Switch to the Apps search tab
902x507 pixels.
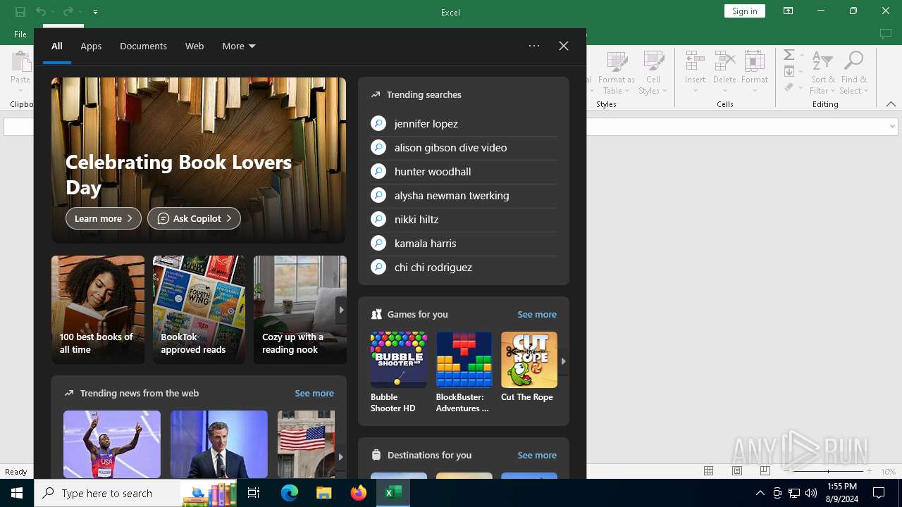[x=91, y=46]
